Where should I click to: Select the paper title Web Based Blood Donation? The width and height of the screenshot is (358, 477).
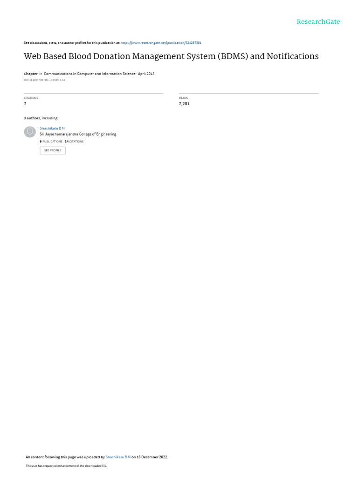point(171,56)
